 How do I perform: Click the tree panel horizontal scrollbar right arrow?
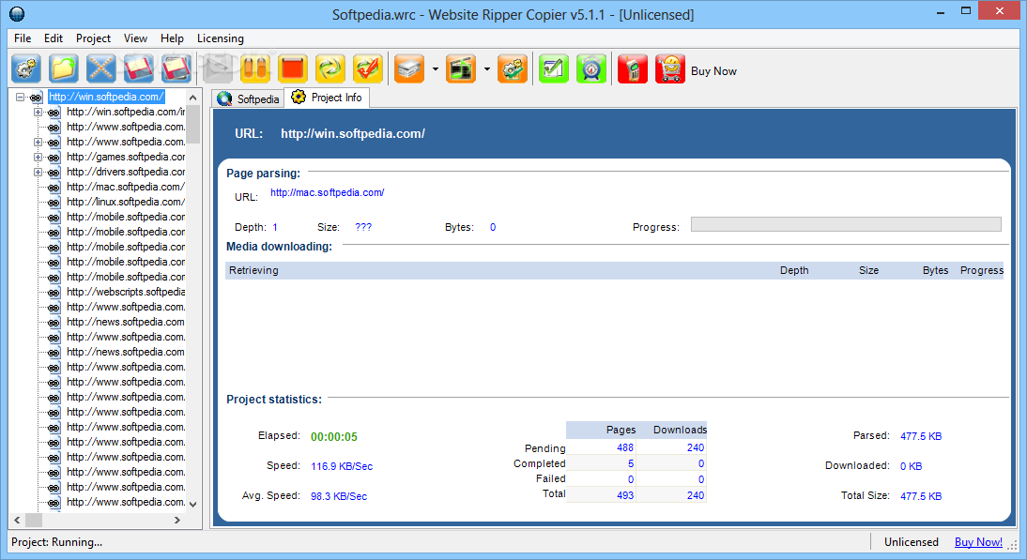176,520
